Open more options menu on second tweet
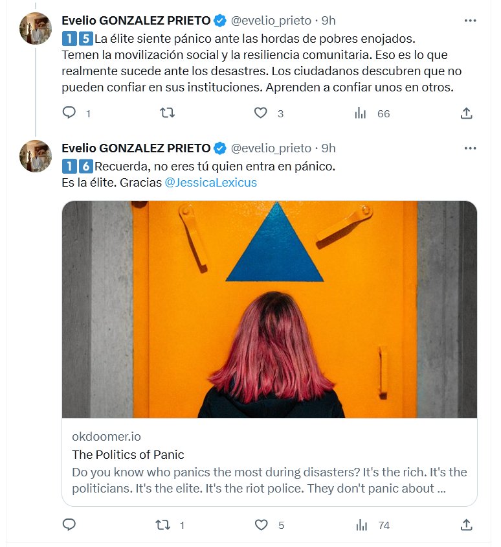This screenshot has width=501, height=547. (471, 148)
